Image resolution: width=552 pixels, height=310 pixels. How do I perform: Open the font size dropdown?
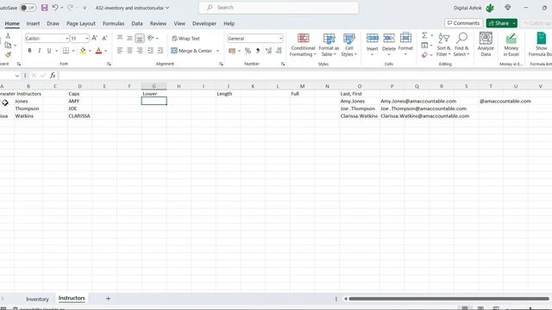86,38
